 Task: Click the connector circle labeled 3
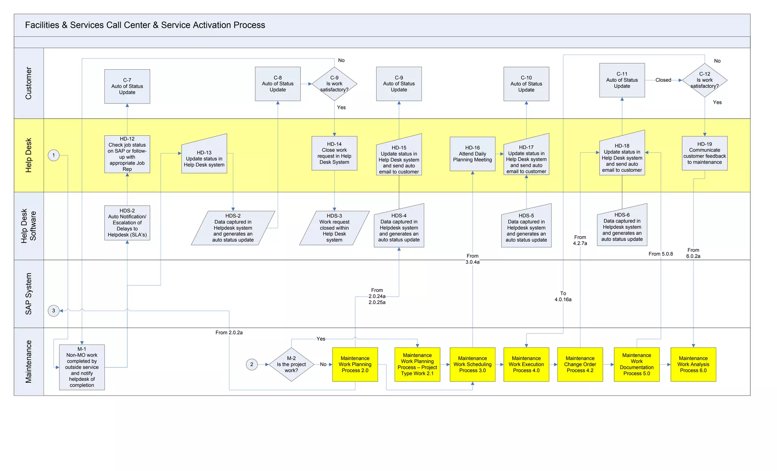53,311
